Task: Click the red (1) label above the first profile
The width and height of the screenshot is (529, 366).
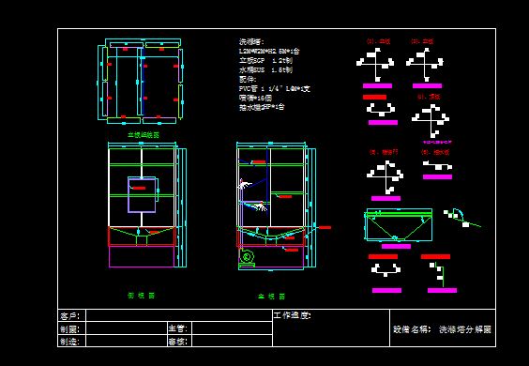Action: coord(379,41)
